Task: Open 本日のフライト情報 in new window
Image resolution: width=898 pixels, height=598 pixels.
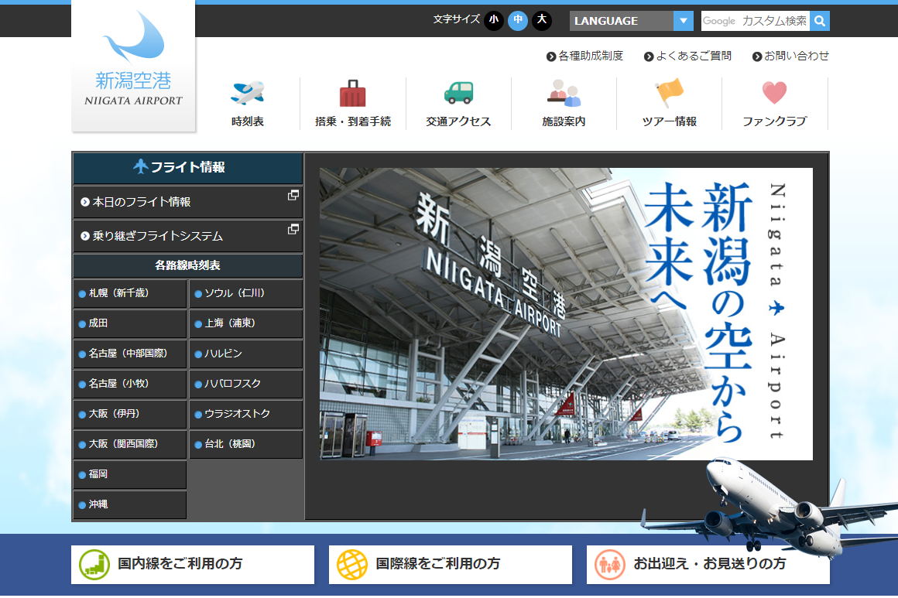Action: pos(187,202)
